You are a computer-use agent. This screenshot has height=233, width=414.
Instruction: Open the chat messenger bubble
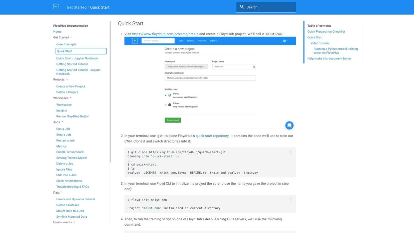click(289, 126)
